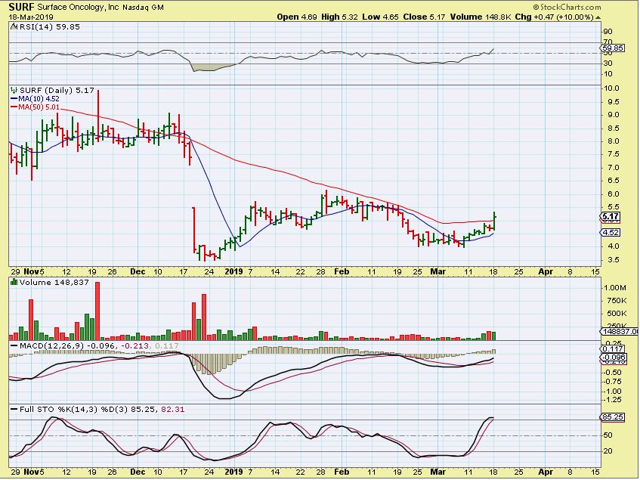Click the 0.117 MACD histogram tag on axis
640x480 pixels.
click(613, 348)
